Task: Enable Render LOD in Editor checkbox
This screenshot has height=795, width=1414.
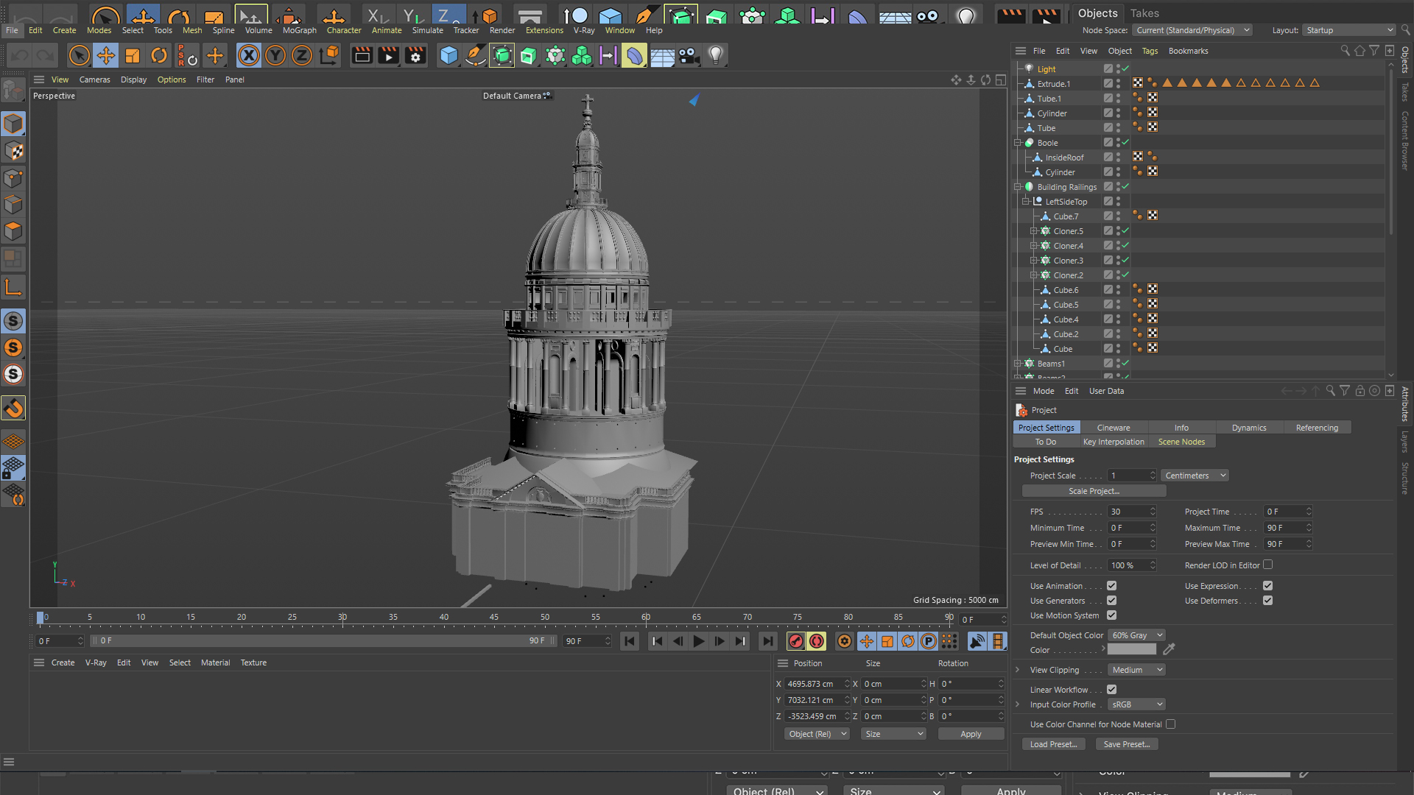Action: (1267, 565)
